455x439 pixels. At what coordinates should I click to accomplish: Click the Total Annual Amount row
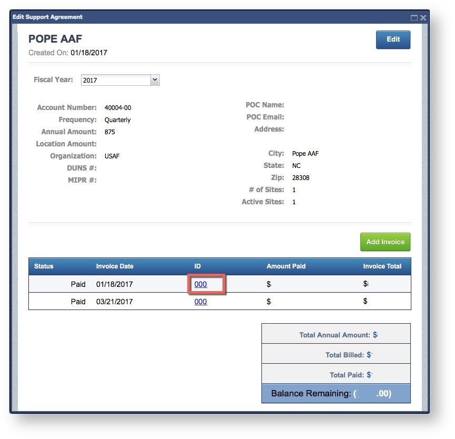tap(336, 334)
